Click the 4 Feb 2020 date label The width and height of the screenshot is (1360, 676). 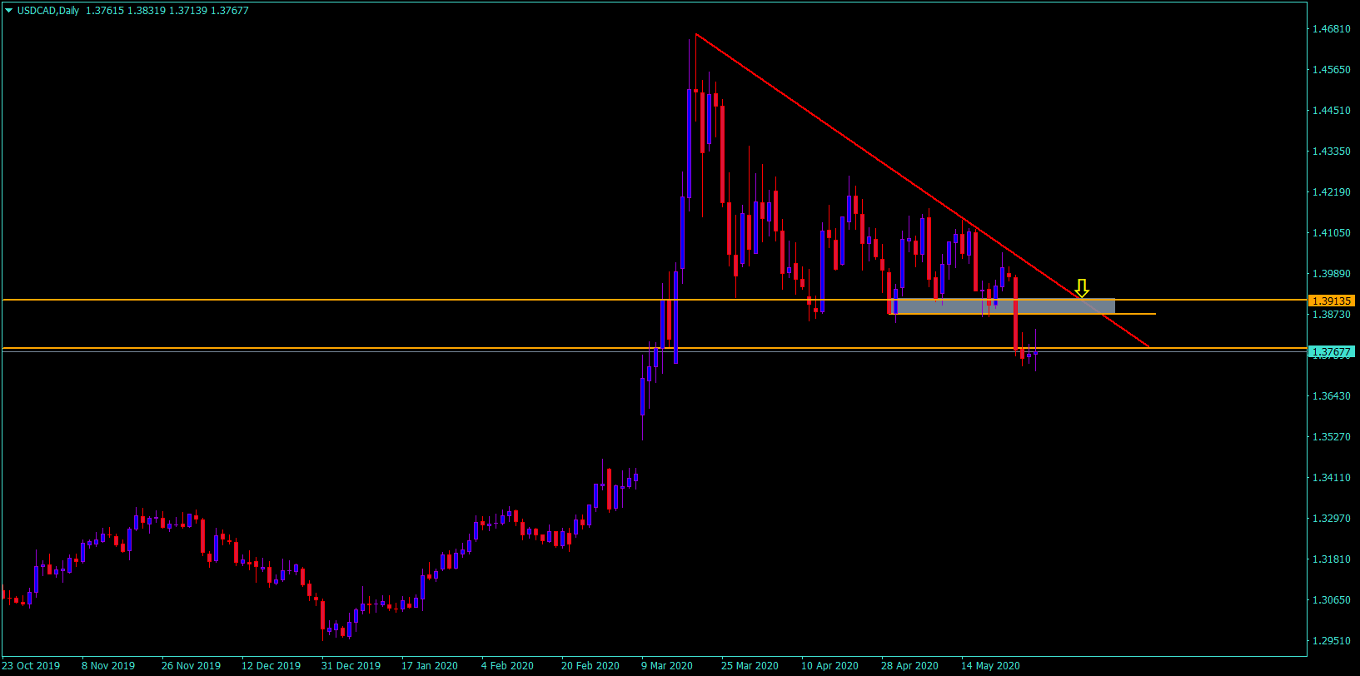coord(507,665)
